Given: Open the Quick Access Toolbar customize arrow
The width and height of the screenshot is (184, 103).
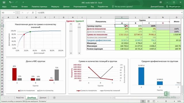Looking at the screenshot, I should click(x=23, y=2).
